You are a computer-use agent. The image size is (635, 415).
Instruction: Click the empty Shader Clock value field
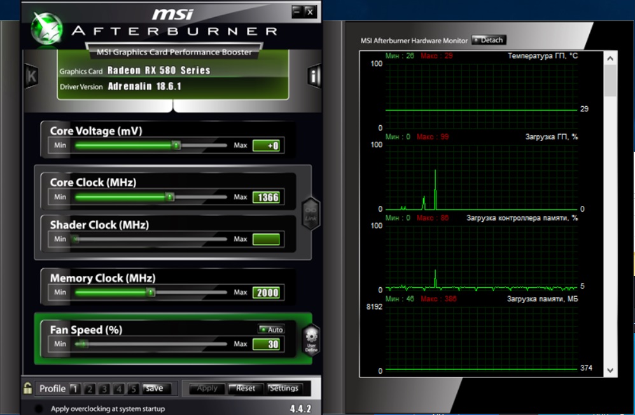(266, 239)
